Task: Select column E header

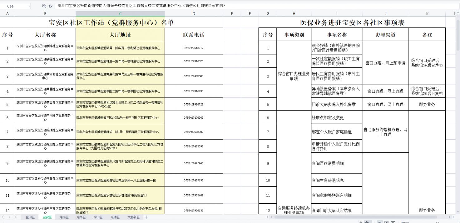Action: coord(232,13)
